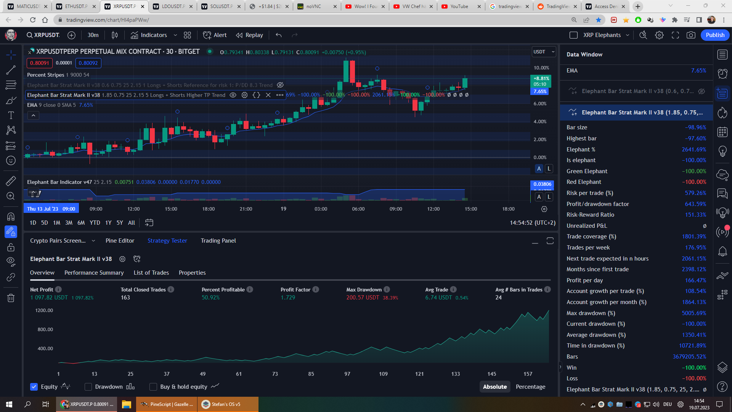
Task: Enable the Drawdown checkbox
Action: 88,387
